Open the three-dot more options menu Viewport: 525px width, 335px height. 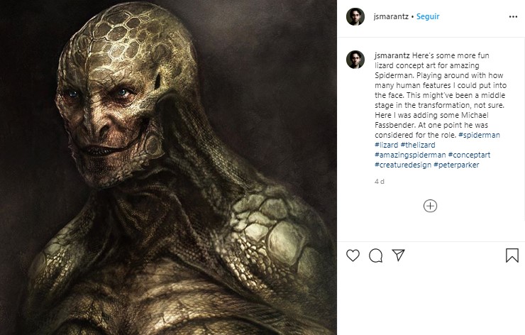[513, 16]
